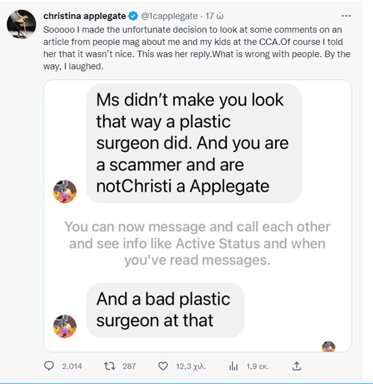Viewport: 373px width, 384px height.
Task: Click the reply speech bubble icon
Action: point(49,366)
